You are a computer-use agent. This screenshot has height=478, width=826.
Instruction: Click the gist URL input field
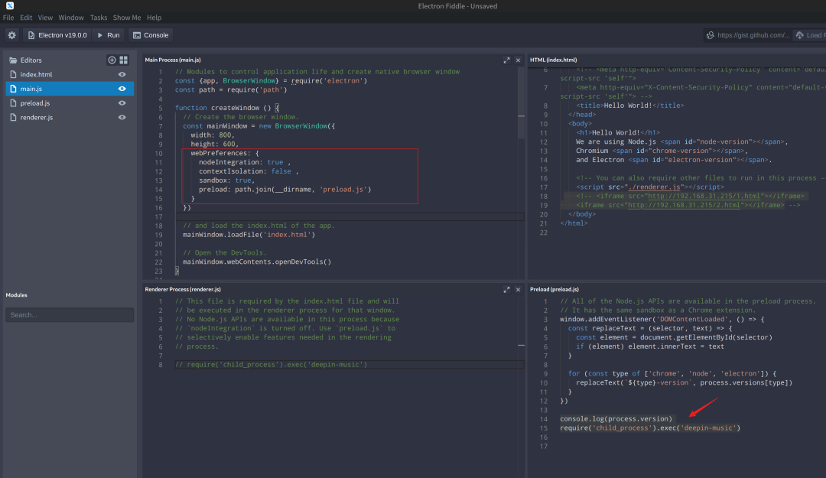[753, 35]
